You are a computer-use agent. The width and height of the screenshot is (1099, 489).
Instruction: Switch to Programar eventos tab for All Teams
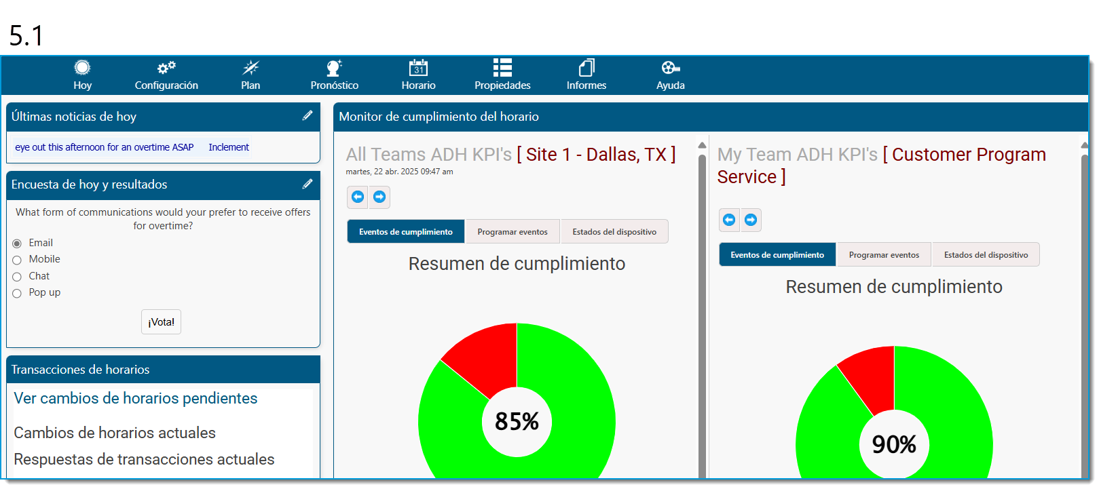click(513, 231)
